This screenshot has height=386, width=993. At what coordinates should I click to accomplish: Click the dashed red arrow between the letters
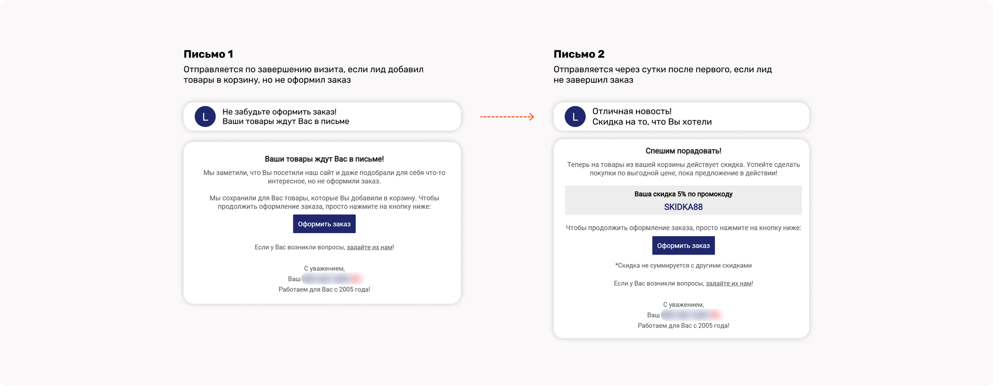coord(507,117)
